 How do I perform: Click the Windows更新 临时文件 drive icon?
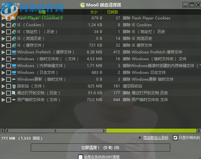click(14, 79)
